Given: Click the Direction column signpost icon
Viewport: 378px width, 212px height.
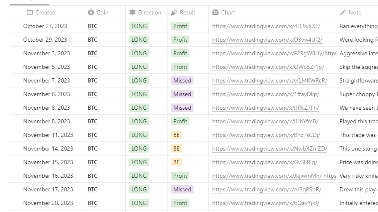Looking at the screenshot, I should click(132, 12).
